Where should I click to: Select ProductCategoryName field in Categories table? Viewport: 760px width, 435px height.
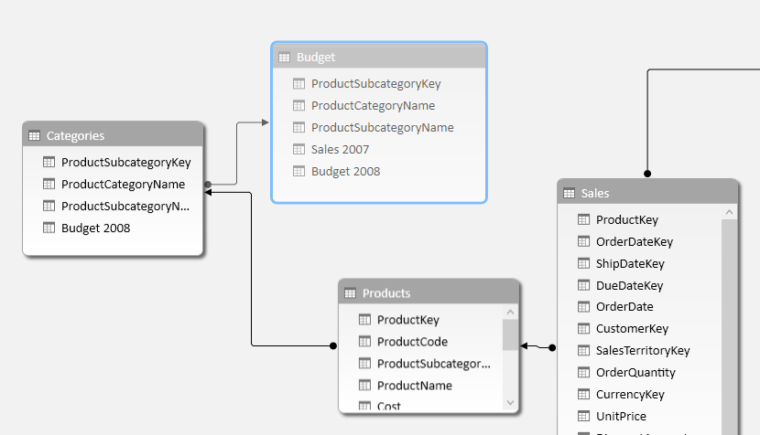(x=123, y=184)
